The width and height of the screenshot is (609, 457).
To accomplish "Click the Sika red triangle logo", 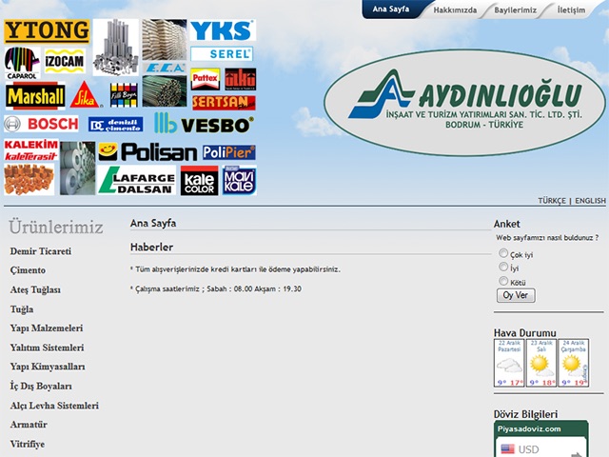I will [85, 95].
